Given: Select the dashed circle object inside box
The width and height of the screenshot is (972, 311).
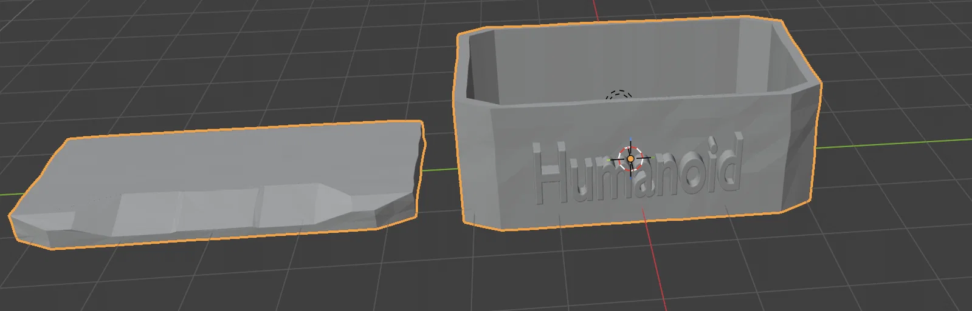Looking at the screenshot, I should (619, 96).
